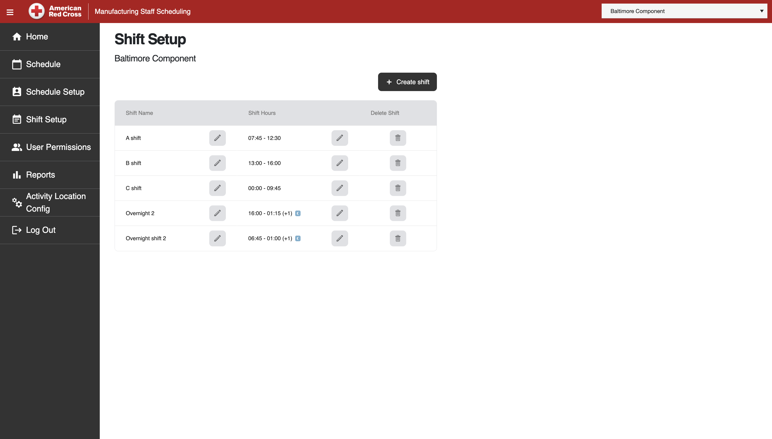Delete B shift with trash icon

point(398,163)
